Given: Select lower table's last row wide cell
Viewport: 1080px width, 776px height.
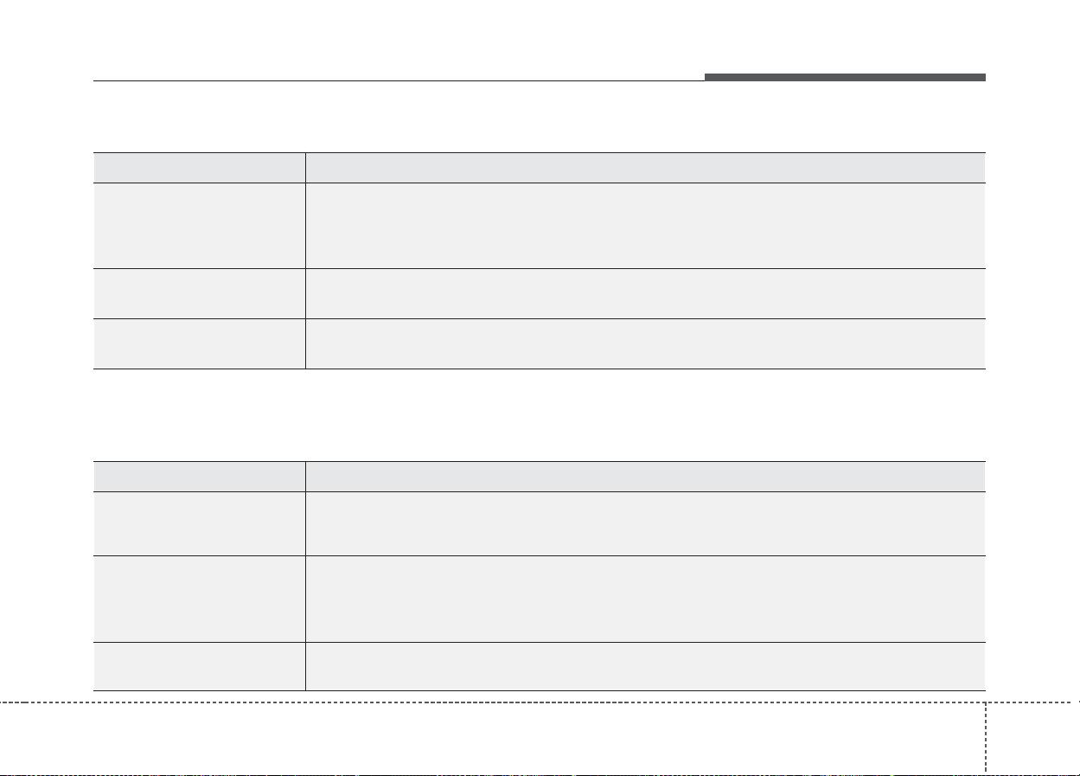Looking at the screenshot, I should [x=645, y=665].
